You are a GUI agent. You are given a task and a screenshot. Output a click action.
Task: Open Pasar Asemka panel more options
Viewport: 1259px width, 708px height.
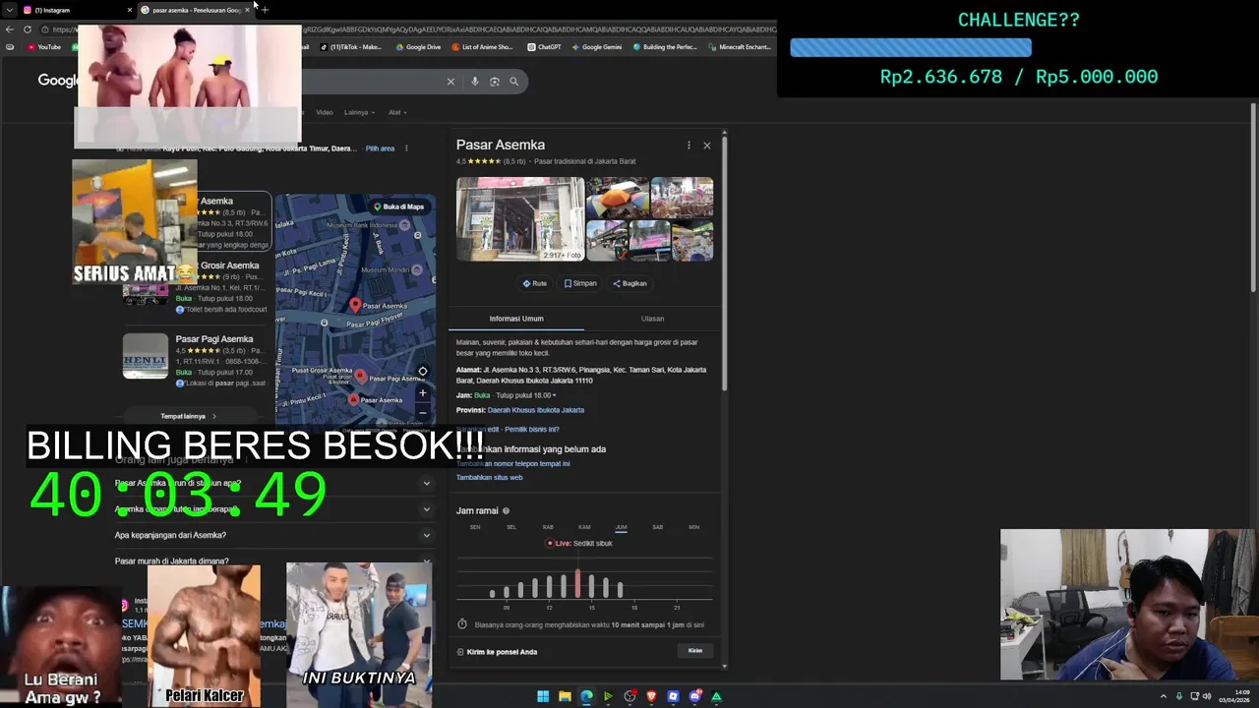click(689, 146)
